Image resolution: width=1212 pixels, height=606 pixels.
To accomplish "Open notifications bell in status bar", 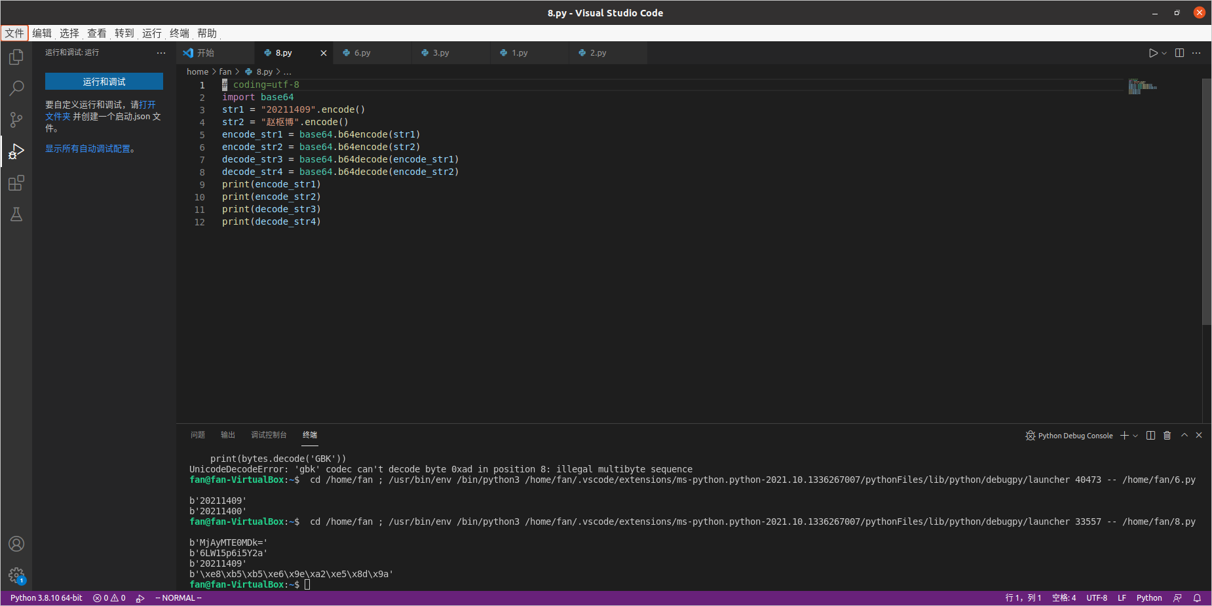I will [1197, 598].
